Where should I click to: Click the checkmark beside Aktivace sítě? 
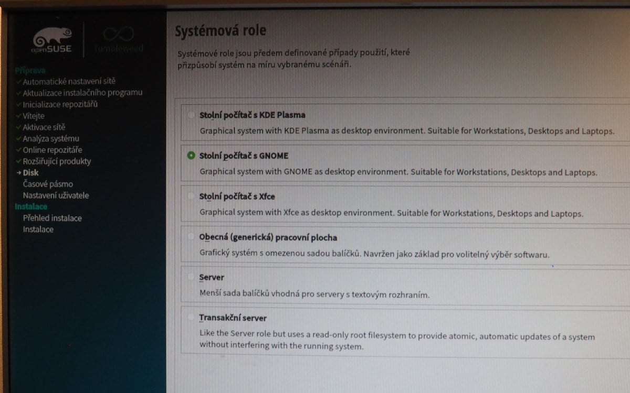click(18, 127)
